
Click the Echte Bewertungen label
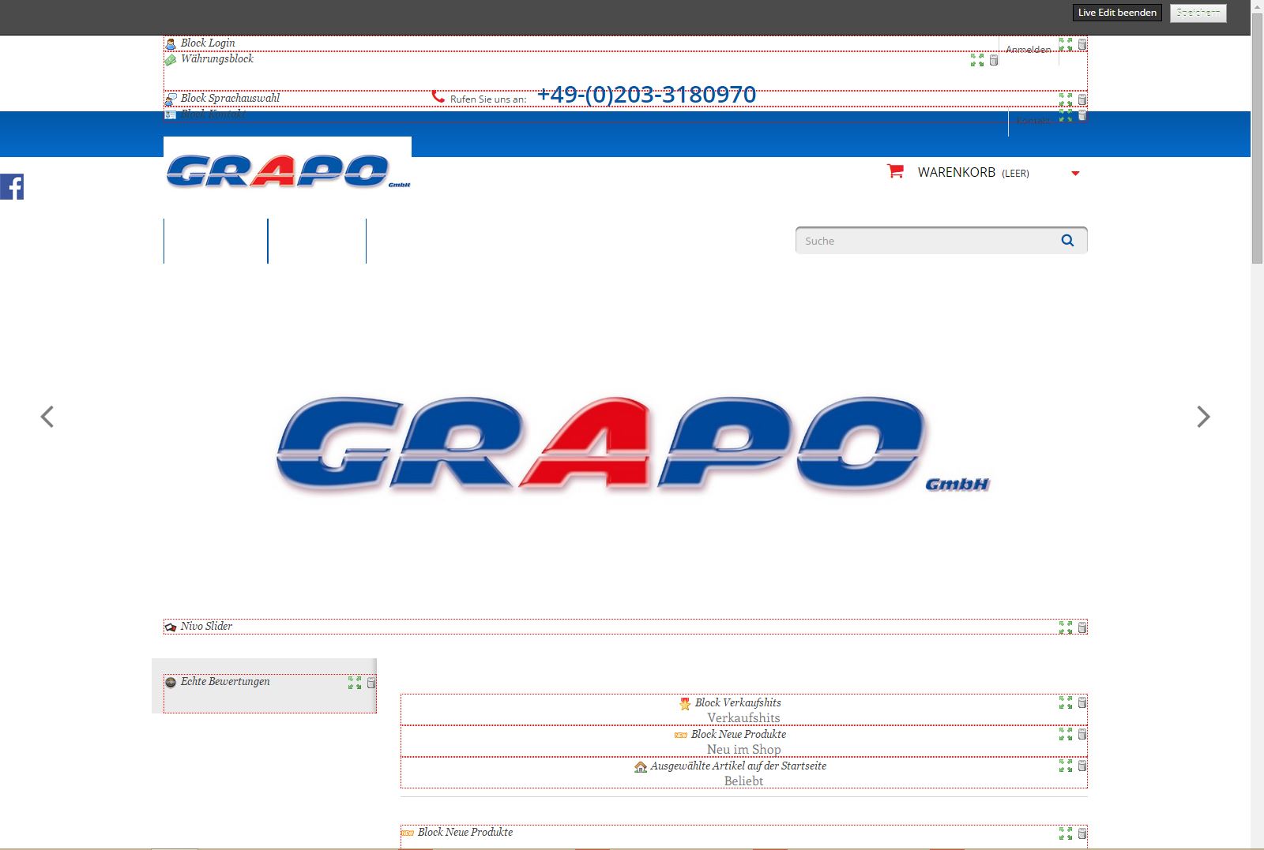coord(225,682)
